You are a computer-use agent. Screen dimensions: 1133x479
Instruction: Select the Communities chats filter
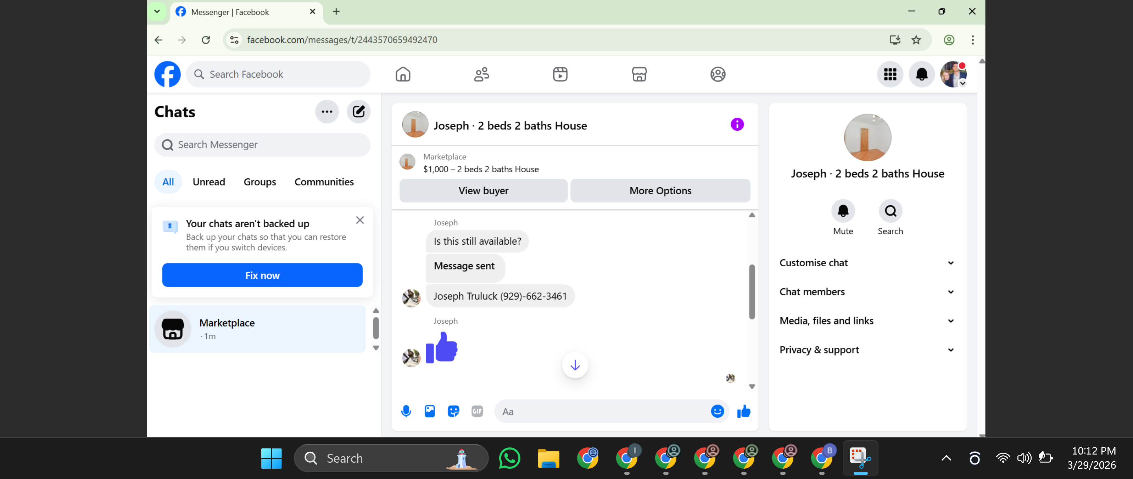tap(324, 182)
